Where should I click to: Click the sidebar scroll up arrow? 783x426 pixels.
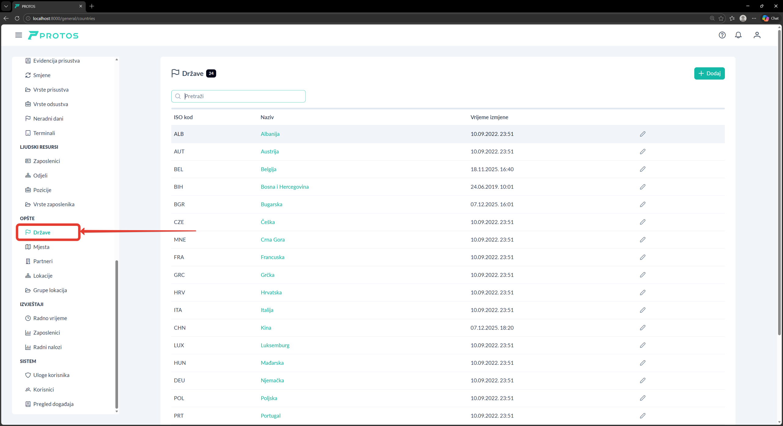[117, 59]
